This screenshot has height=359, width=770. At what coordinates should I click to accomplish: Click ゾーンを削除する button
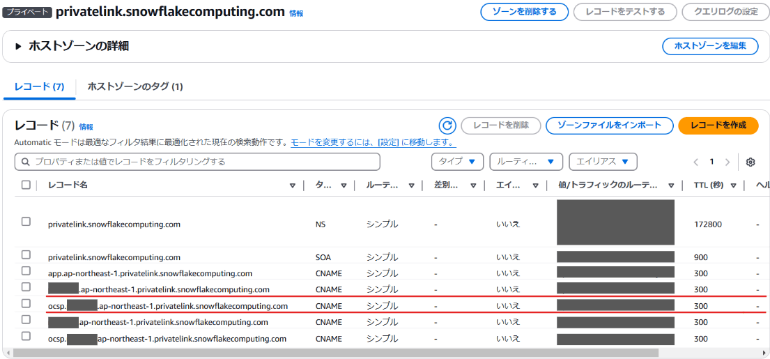click(524, 12)
